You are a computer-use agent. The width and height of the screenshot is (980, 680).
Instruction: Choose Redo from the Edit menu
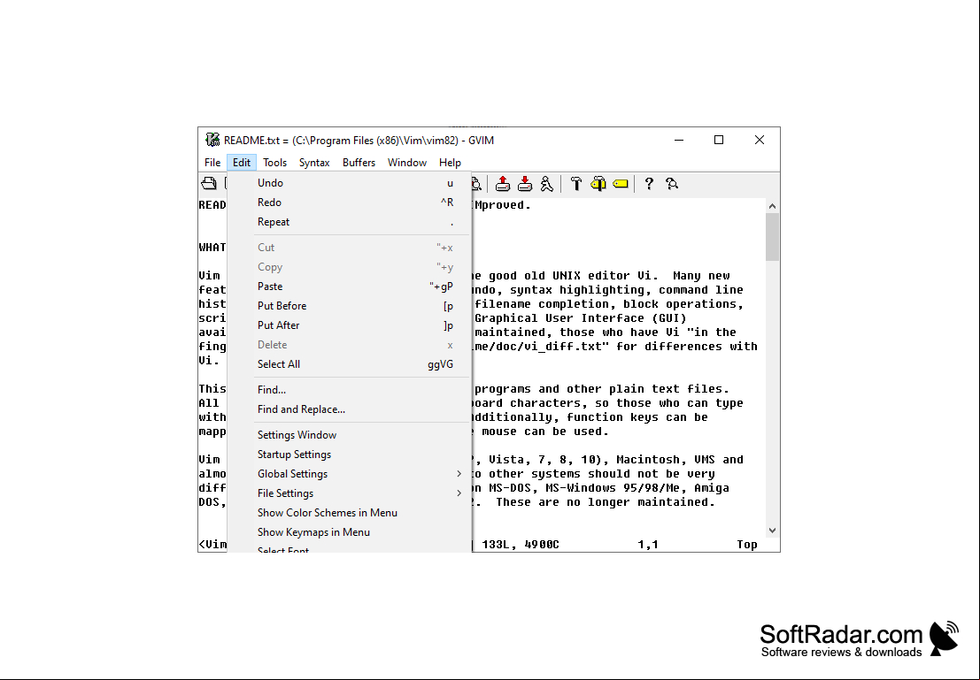pos(350,202)
